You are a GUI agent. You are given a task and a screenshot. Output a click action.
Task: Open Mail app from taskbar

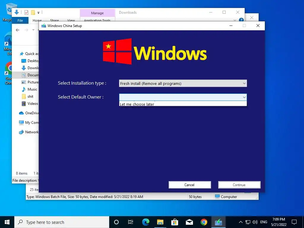189,222
